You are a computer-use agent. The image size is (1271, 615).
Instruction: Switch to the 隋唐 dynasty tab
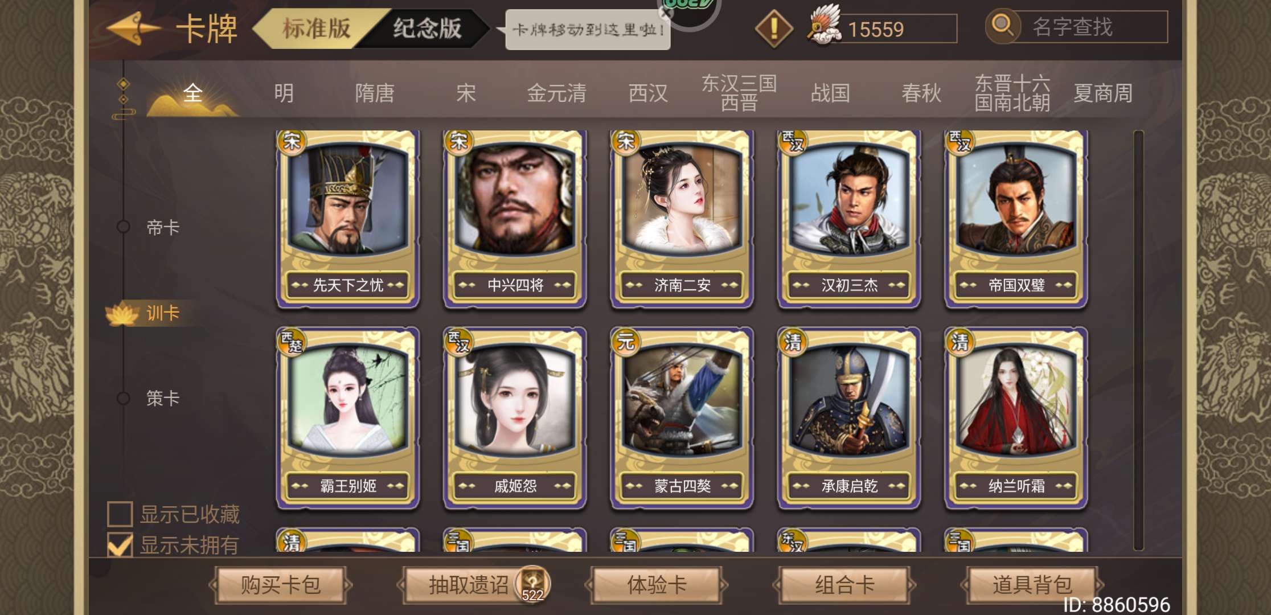[x=374, y=93]
